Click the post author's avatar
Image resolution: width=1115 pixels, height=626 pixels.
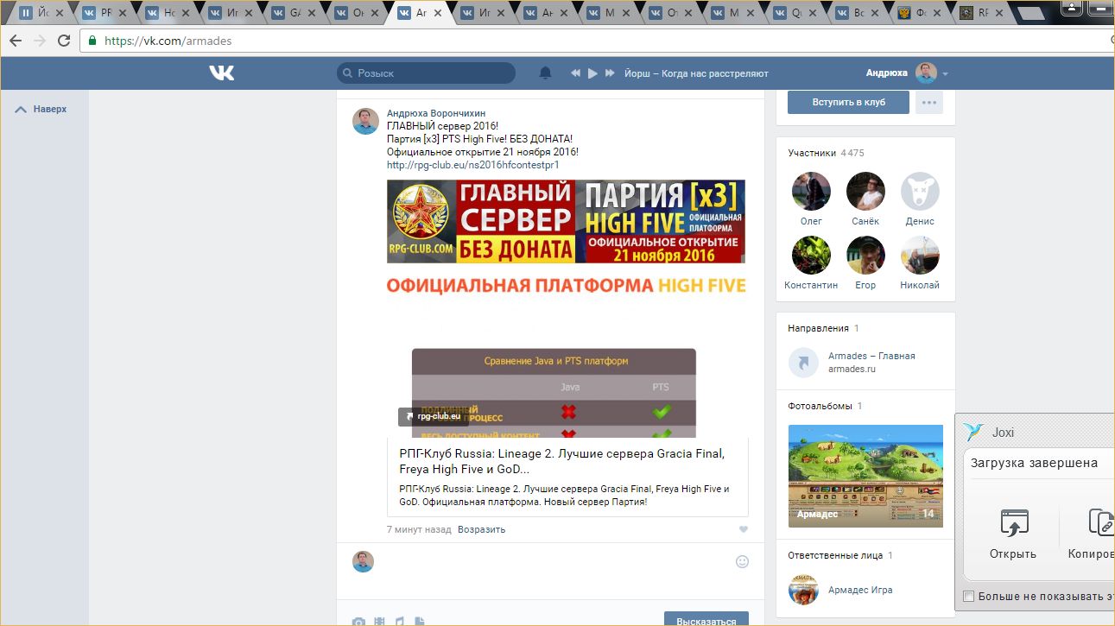click(365, 122)
